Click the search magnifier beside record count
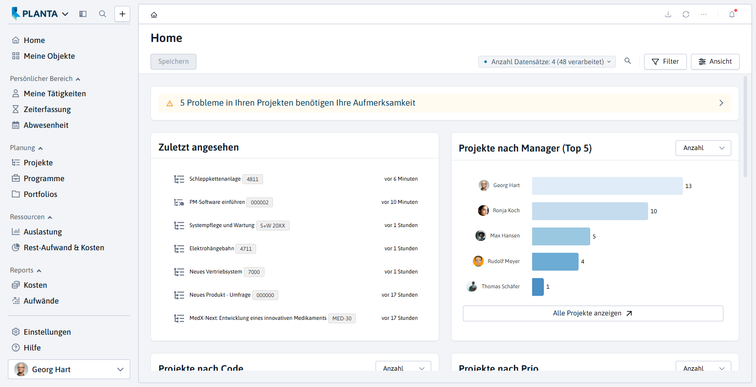This screenshot has width=756, height=387. click(628, 61)
